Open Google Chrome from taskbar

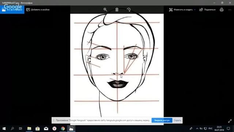tap(63, 128)
